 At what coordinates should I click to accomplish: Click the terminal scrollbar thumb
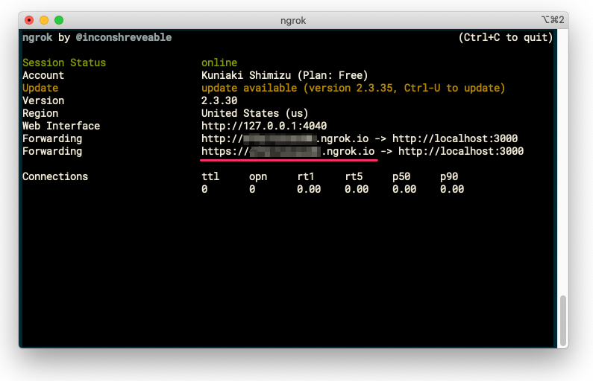pyautogui.click(x=563, y=321)
